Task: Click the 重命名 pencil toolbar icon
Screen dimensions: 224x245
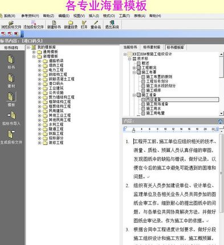Action: coord(96,23)
